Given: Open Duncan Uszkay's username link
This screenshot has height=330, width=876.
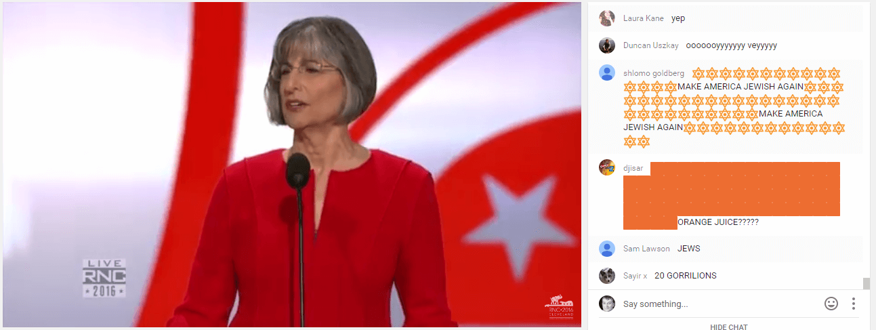Looking at the screenshot, I should pos(651,45).
